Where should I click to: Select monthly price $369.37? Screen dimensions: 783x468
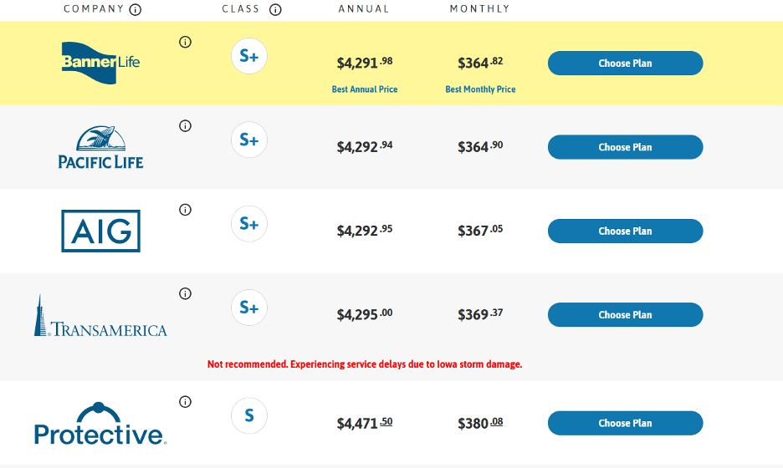[x=480, y=314]
